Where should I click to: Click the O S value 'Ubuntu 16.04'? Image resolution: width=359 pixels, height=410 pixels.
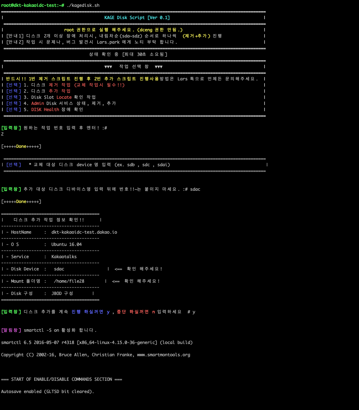tap(67, 244)
